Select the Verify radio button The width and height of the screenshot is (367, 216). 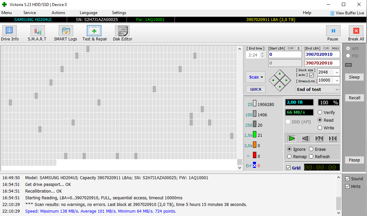click(320, 112)
